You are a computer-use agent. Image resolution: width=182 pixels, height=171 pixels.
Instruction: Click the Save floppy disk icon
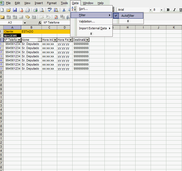click(x=15, y=10)
